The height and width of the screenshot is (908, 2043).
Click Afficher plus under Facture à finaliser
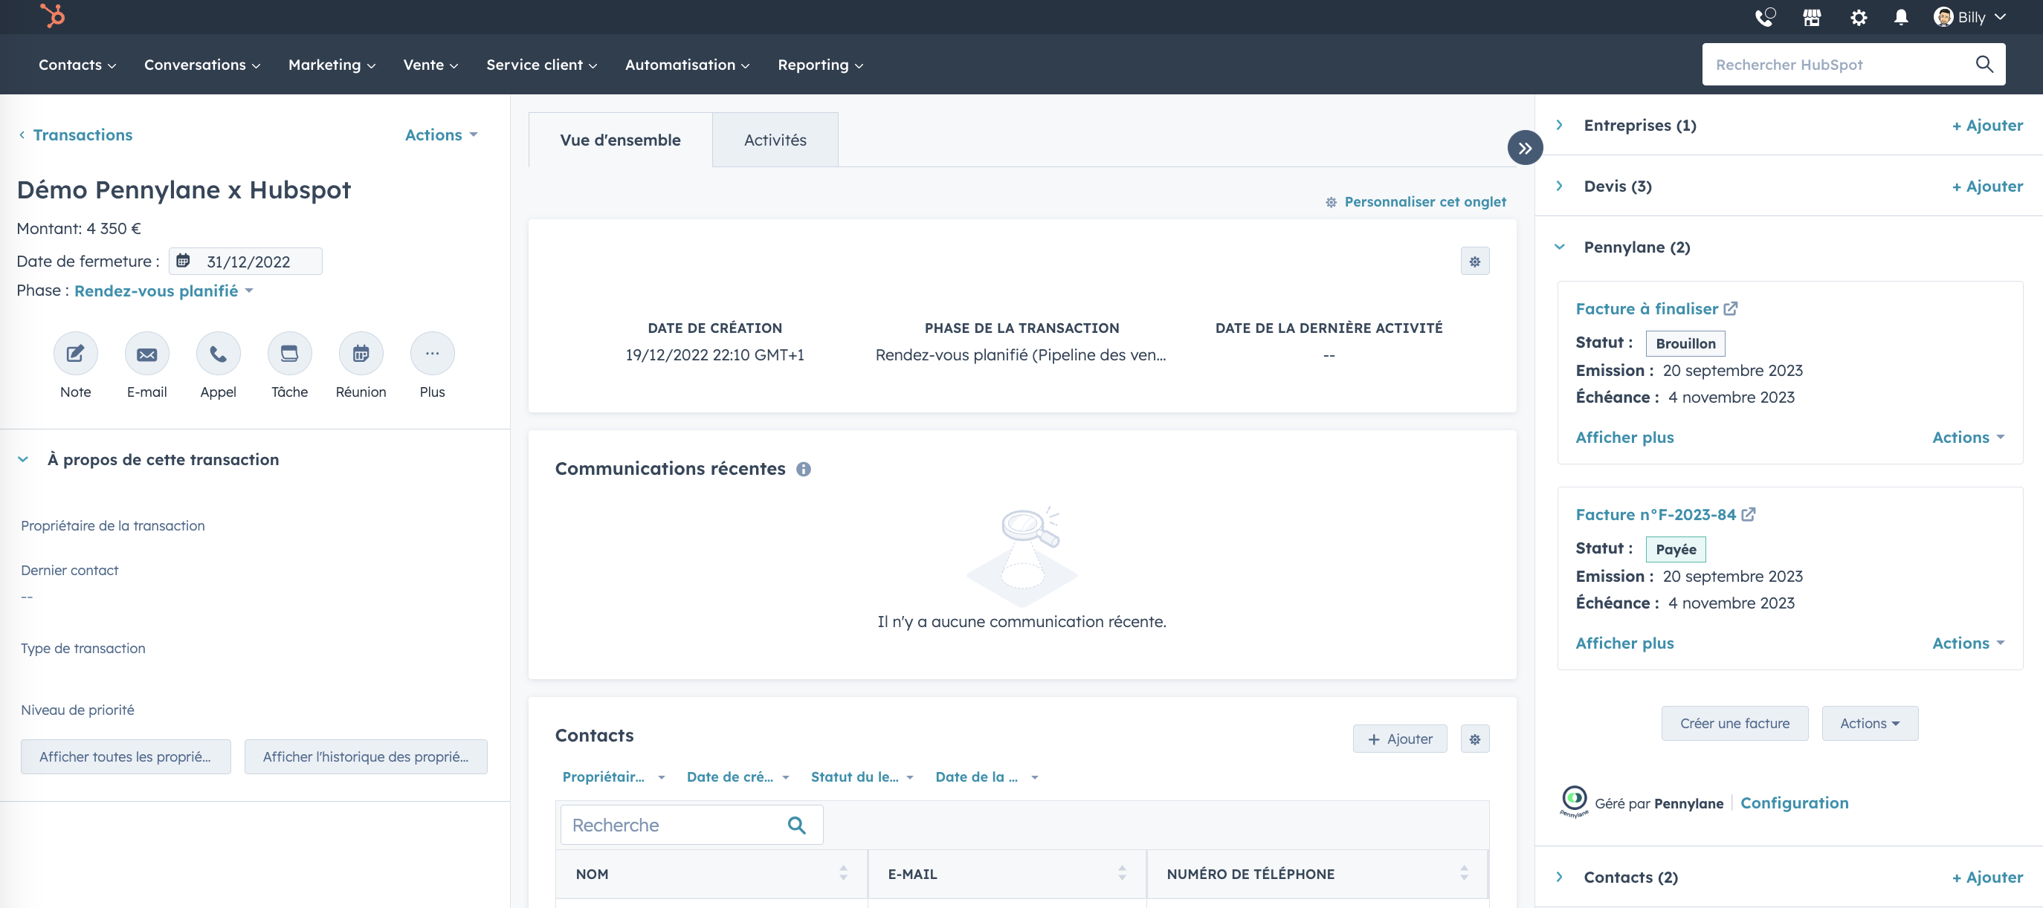pos(1624,438)
